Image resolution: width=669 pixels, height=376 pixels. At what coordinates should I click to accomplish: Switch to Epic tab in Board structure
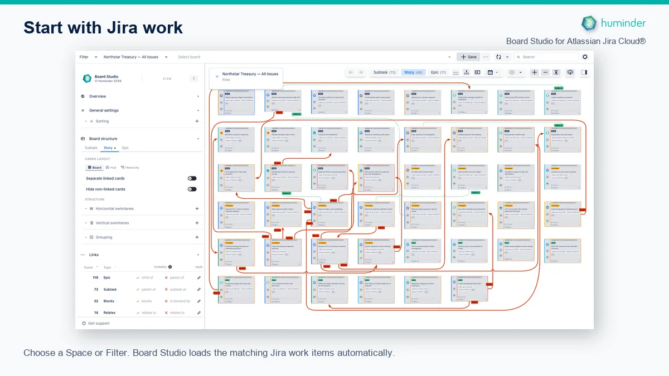[125, 148]
